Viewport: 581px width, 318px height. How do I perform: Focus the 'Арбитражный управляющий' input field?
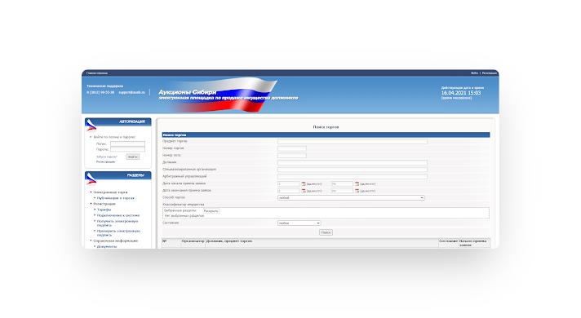353,177
